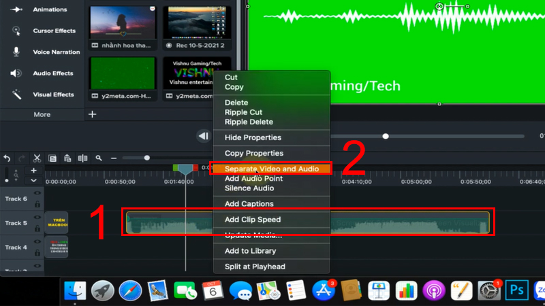Open Podcasts from the dock
Image resolution: width=545 pixels, height=306 pixels.
click(434, 290)
